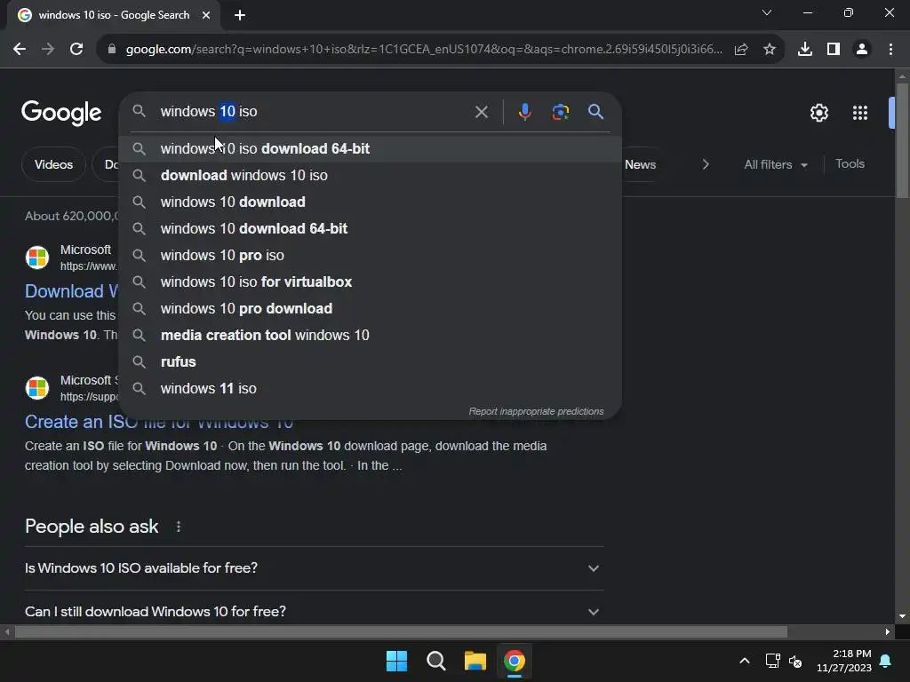Click the Chrome forward arrow

[48, 50]
